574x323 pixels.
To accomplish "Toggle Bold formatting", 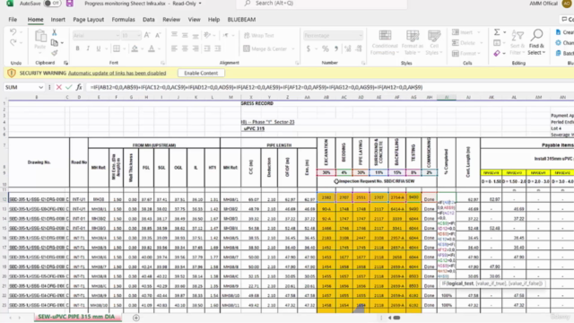I will (78, 48).
